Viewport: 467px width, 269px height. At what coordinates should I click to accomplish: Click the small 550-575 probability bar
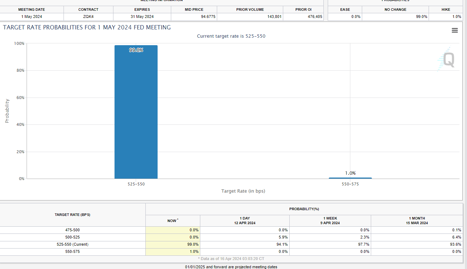click(x=350, y=178)
